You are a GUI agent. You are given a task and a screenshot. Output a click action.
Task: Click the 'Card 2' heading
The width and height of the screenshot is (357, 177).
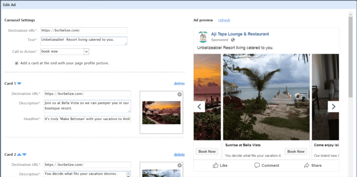[10, 155]
